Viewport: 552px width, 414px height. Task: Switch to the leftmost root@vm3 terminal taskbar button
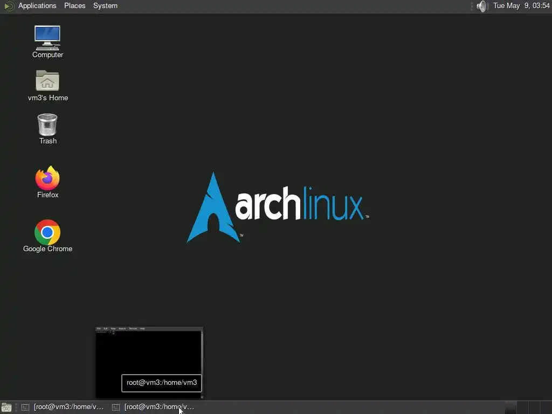click(x=63, y=408)
